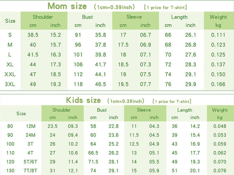Click the 3XL size row label
The image size is (234, 175).
[x=10, y=84]
